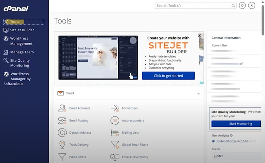Open the Email Routing icon
This screenshot has height=163, width=265.
(x=62, y=121)
